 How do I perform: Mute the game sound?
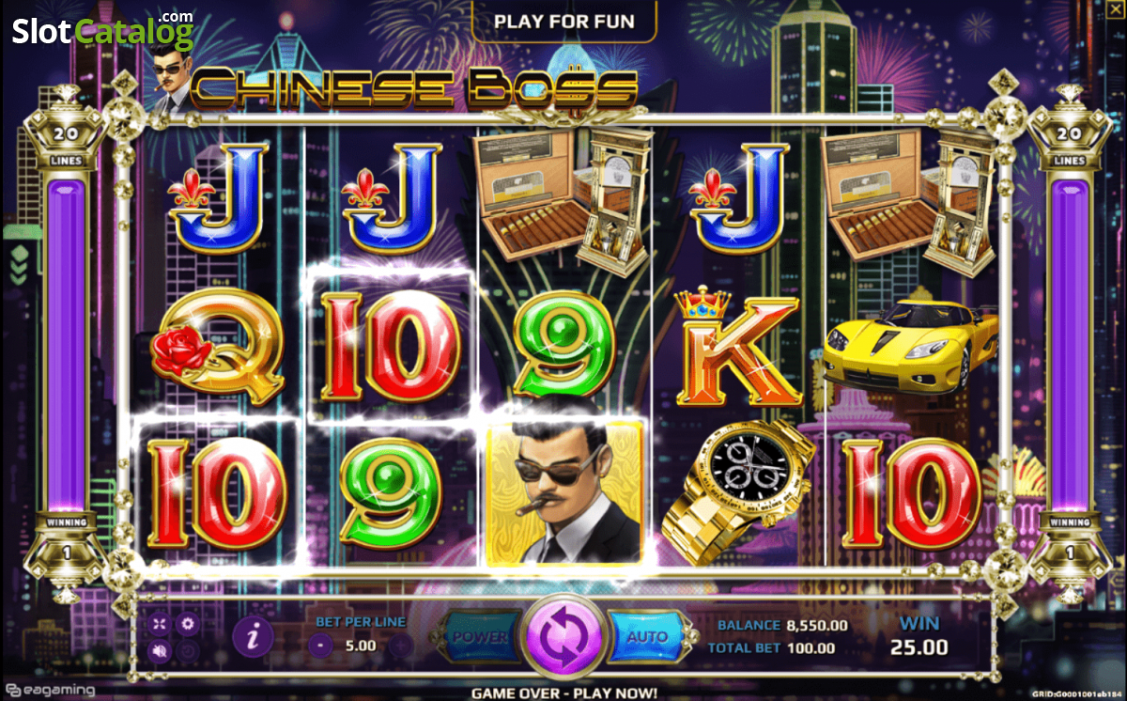160,649
